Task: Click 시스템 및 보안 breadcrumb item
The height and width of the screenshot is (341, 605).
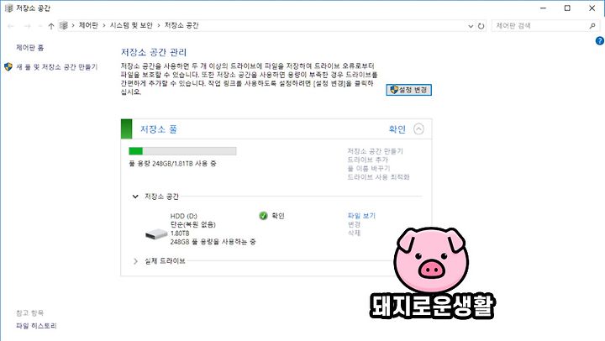Action: click(131, 25)
